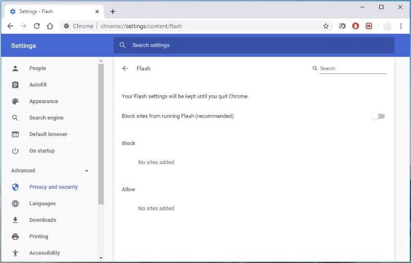411x263 pixels.
Task: Go back using the browser back arrow
Action: [10, 26]
